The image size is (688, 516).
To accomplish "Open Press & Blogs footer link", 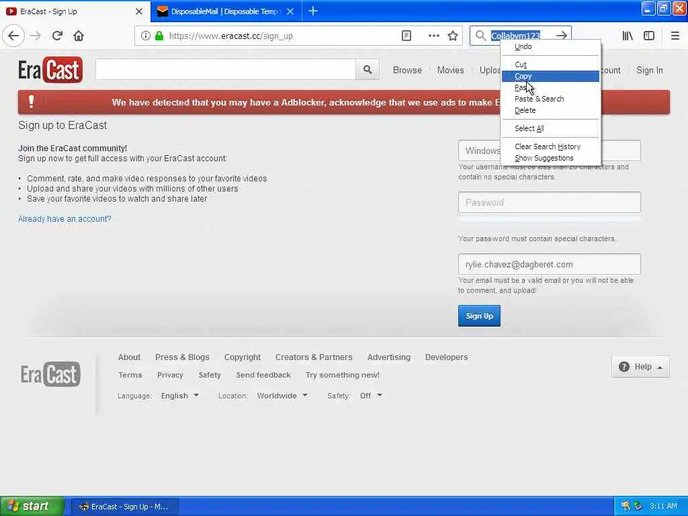I will click(x=182, y=357).
